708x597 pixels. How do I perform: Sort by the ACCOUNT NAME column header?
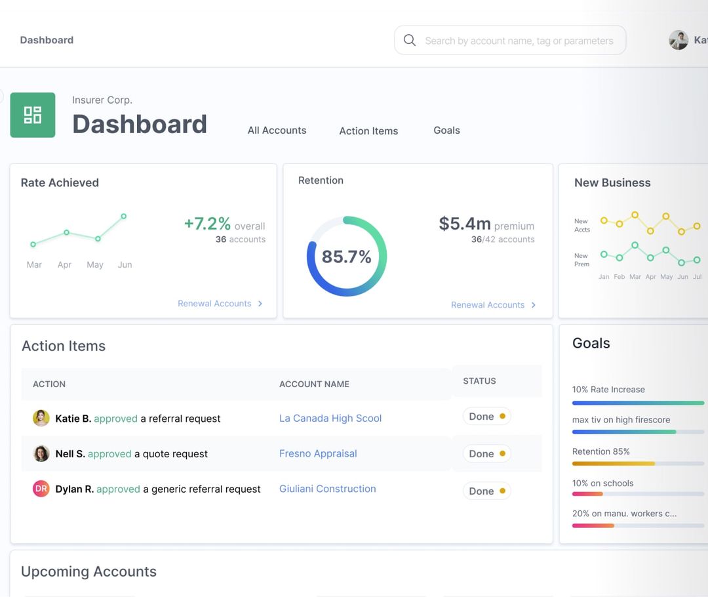[314, 384]
